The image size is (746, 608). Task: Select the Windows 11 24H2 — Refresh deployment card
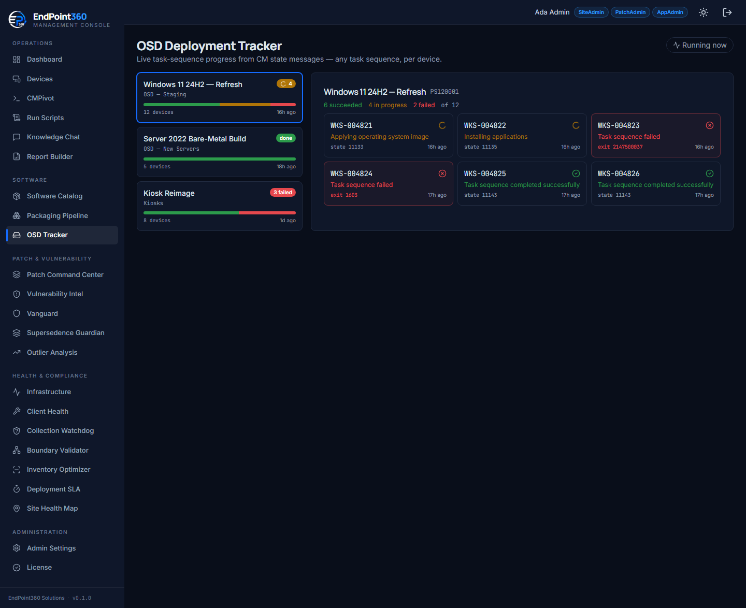[220, 98]
